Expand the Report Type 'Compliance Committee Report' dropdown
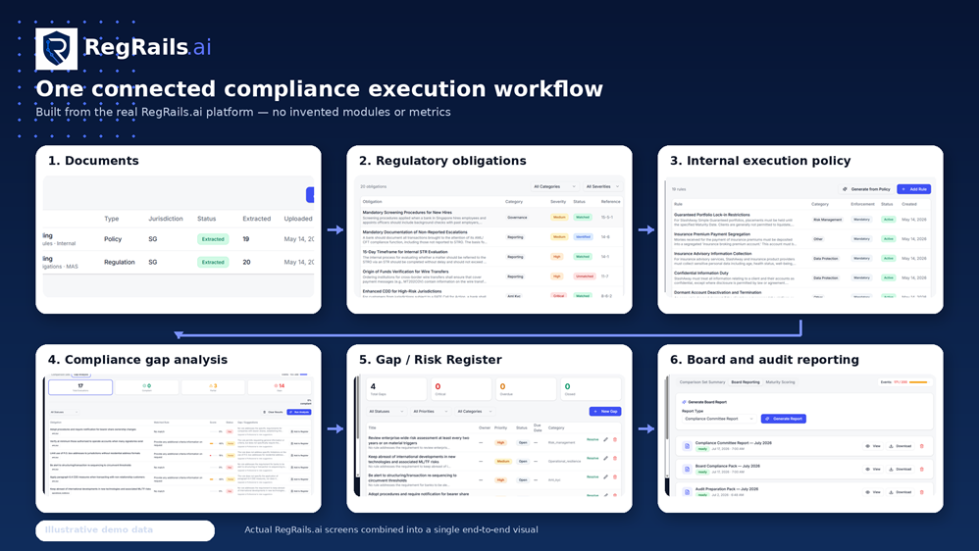Viewport: 979px width, 551px height. pos(719,419)
